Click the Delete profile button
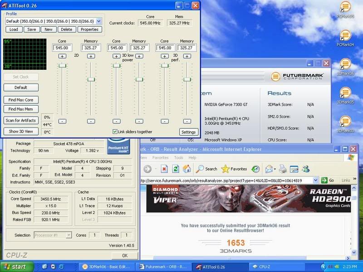The width and height of the screenshot is (363, 272). pyautogui.click(x=66, y=29)
